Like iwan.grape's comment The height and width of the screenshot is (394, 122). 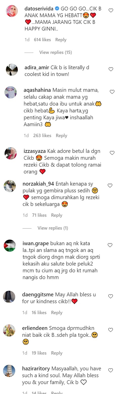[x=110, y=245]
